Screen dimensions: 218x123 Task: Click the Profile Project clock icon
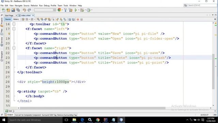point(89,10)
